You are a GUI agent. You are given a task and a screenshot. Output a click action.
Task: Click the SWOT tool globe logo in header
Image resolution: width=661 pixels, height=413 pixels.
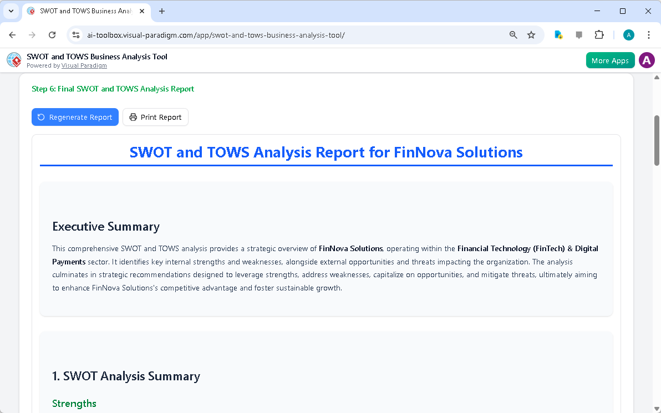point(14,60)
